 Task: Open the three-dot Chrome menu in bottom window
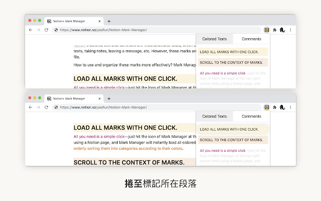coord(290,108)
